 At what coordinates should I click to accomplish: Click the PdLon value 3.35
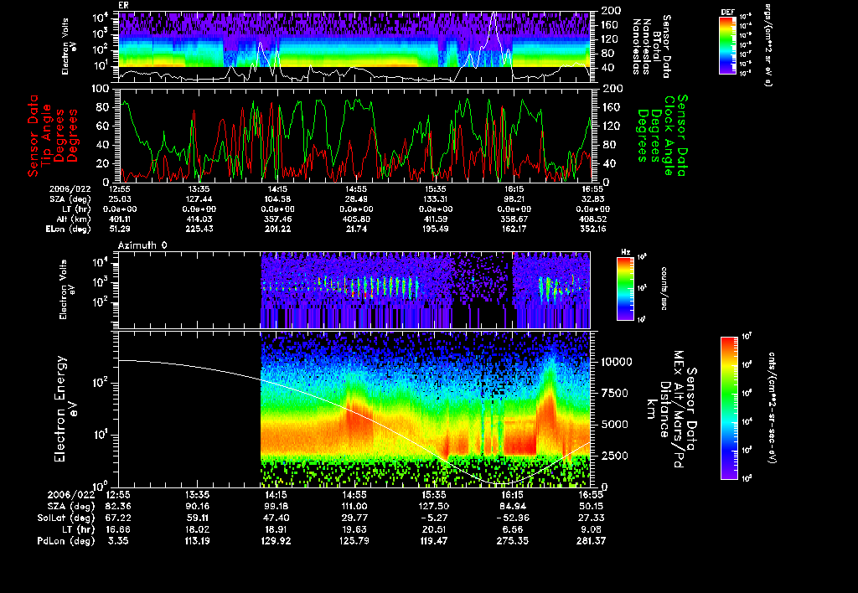(x=119, y=541)
